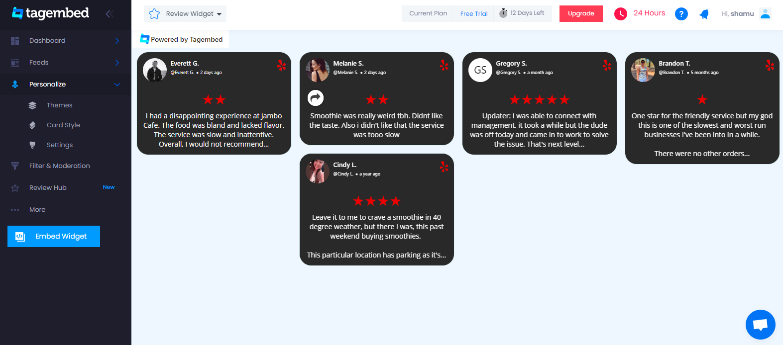This screenshot has height=345, width=783.
Task: Click the 12 Days Left label
Action: 527,13
